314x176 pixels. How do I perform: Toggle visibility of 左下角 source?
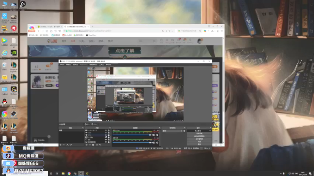(106, 137)
